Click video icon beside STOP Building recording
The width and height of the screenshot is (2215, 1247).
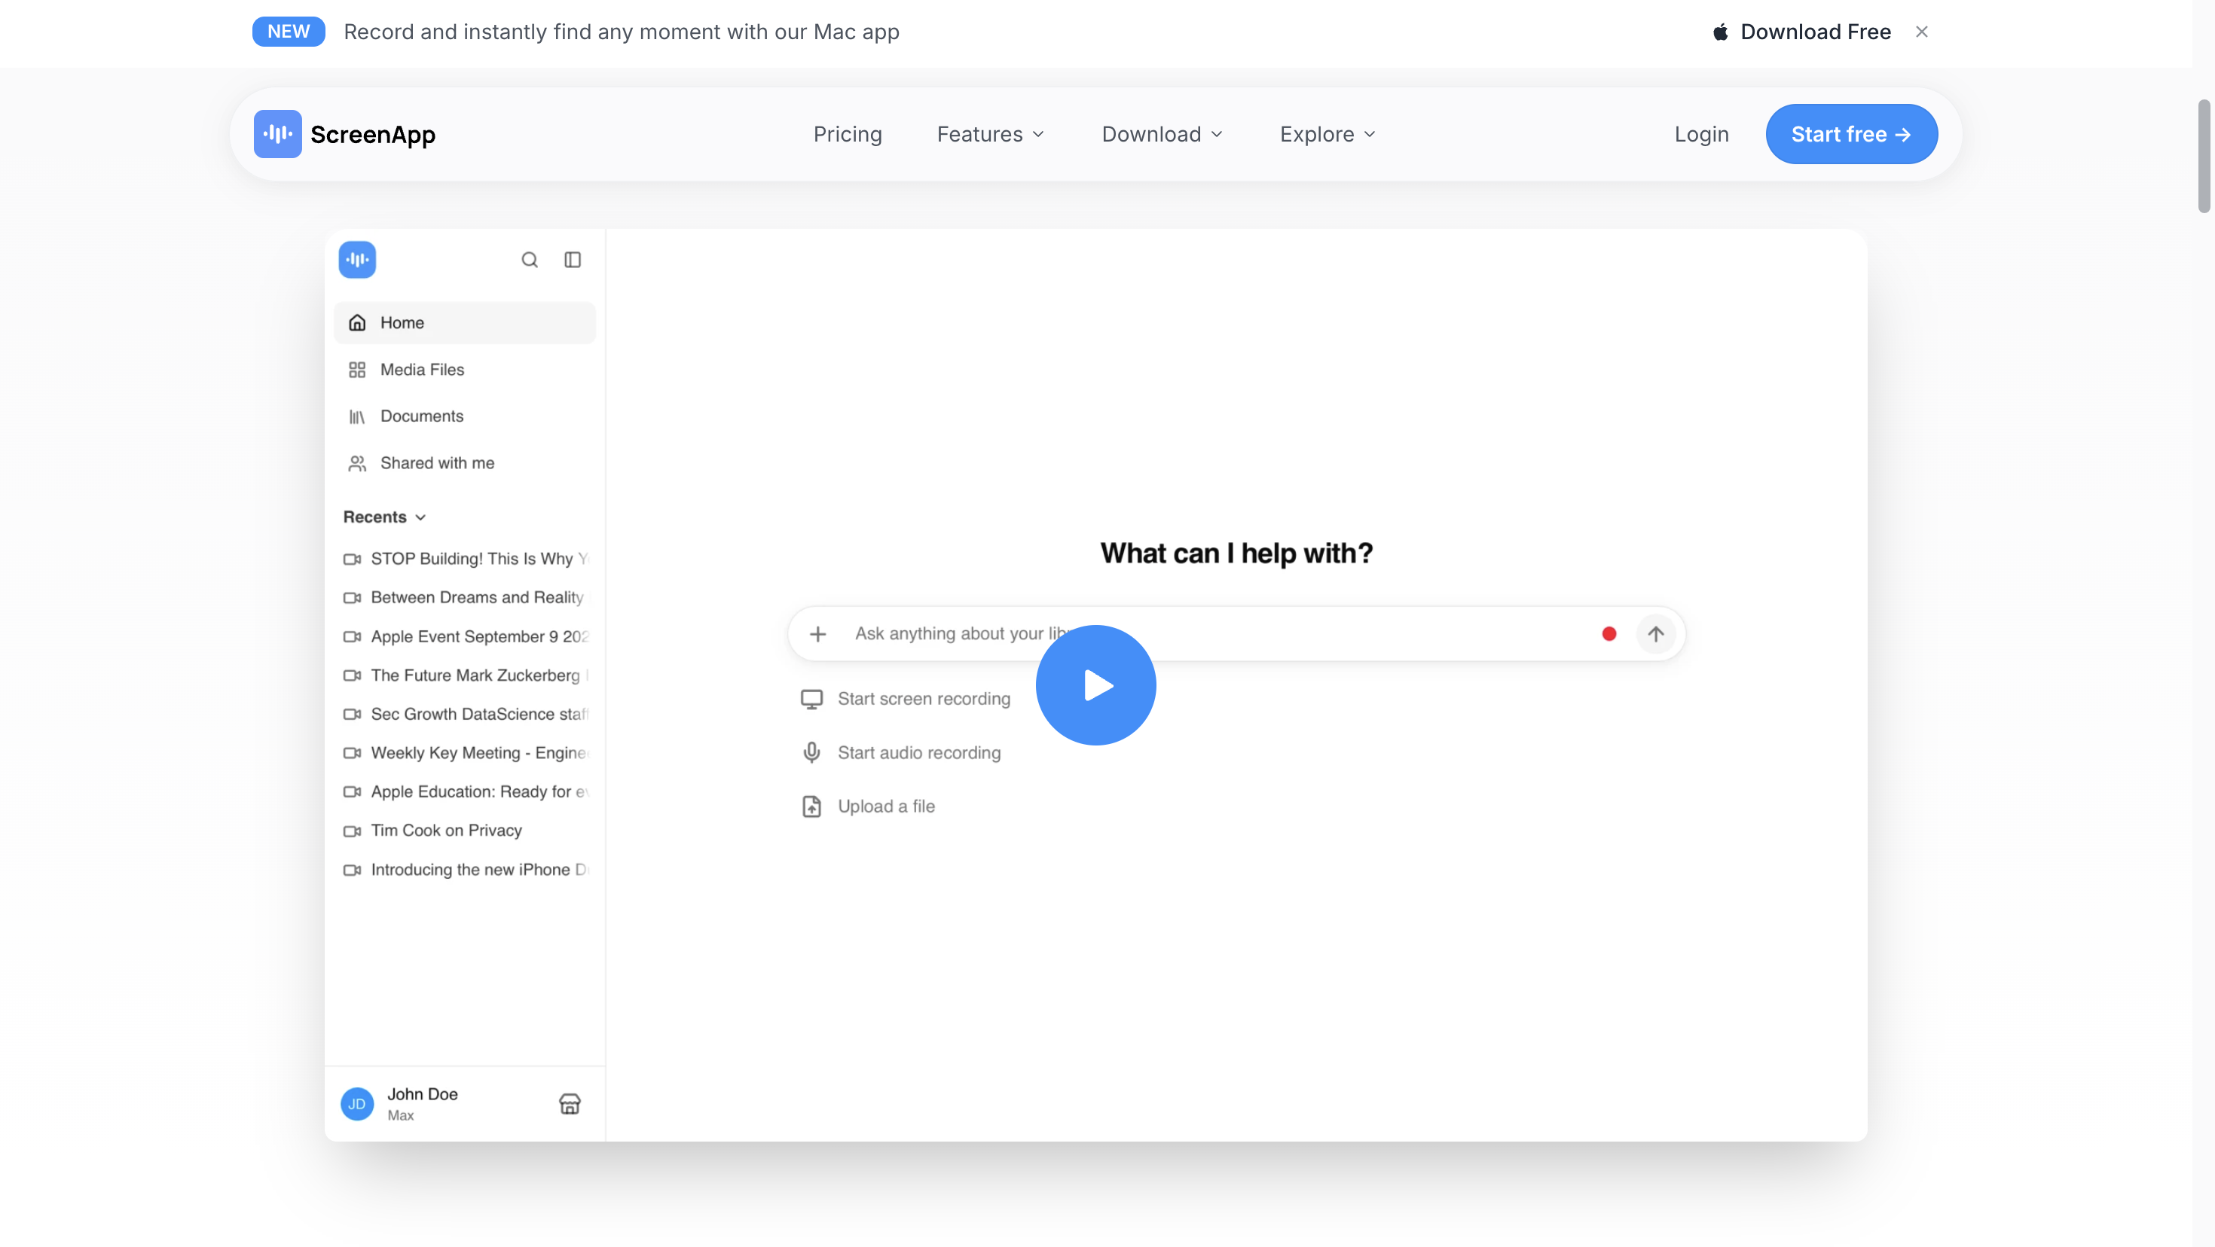pyautogui.click(x=352, y=559)
